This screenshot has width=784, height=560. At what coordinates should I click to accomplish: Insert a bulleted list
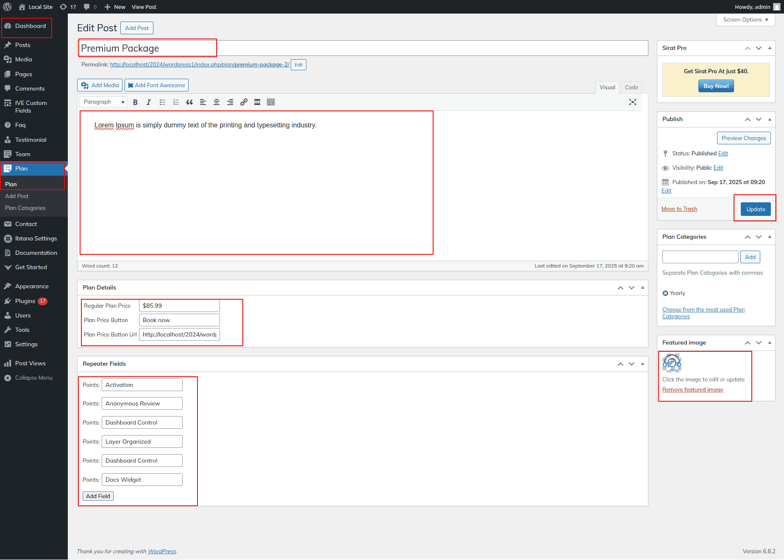tap(162, 102)
